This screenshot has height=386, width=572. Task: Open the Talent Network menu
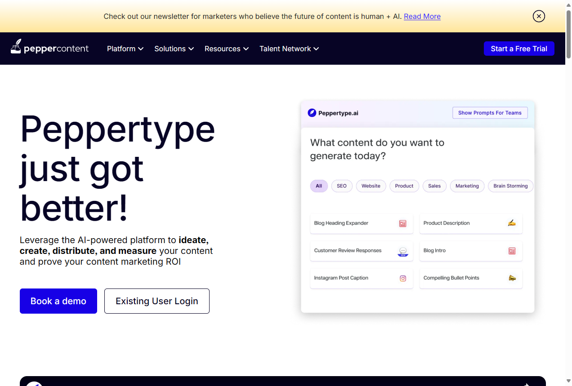(289, 49)
